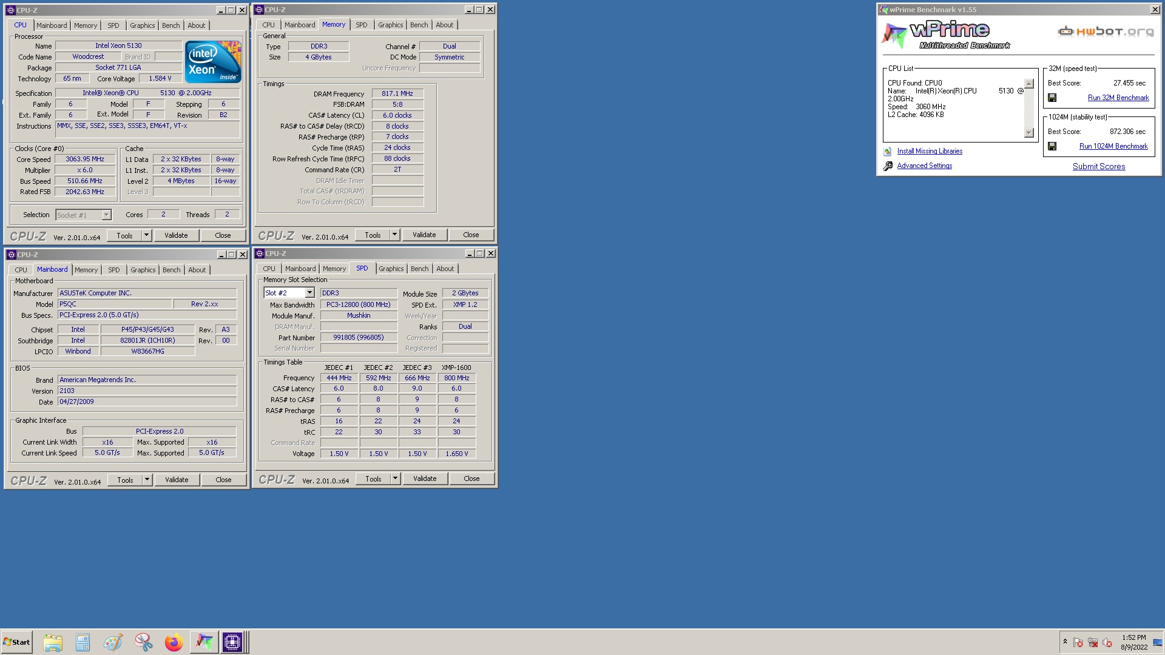Switch to CPU tab in the SPD-tab window
This screenshot has height=655, width=1165.
(x=269, y=269)
